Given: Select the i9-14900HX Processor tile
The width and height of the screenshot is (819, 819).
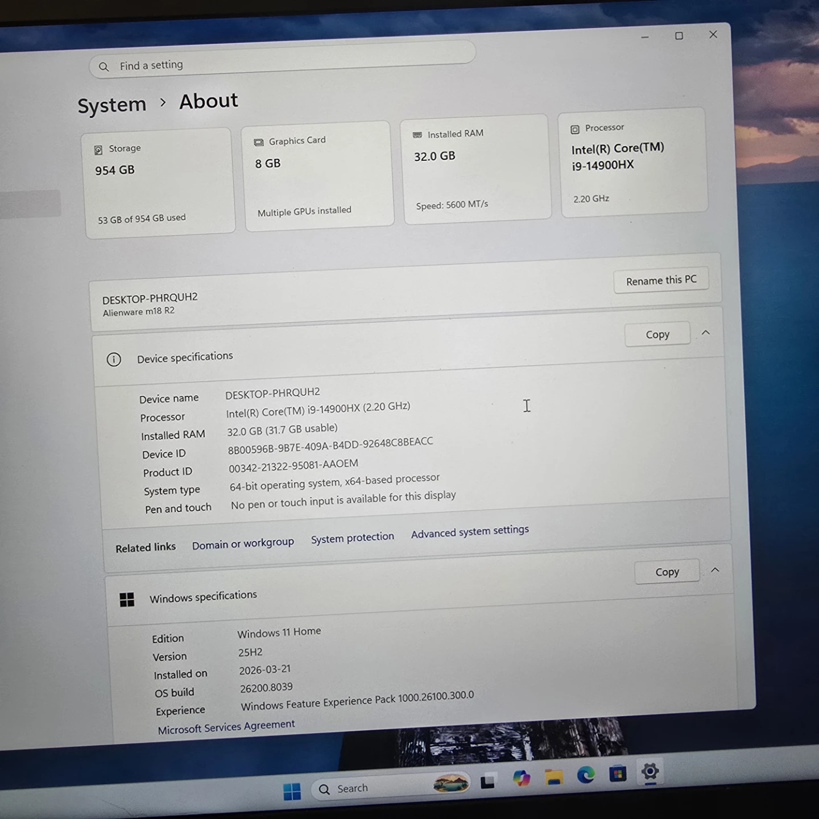Looking at the screenshot, I should coord(633,162).
